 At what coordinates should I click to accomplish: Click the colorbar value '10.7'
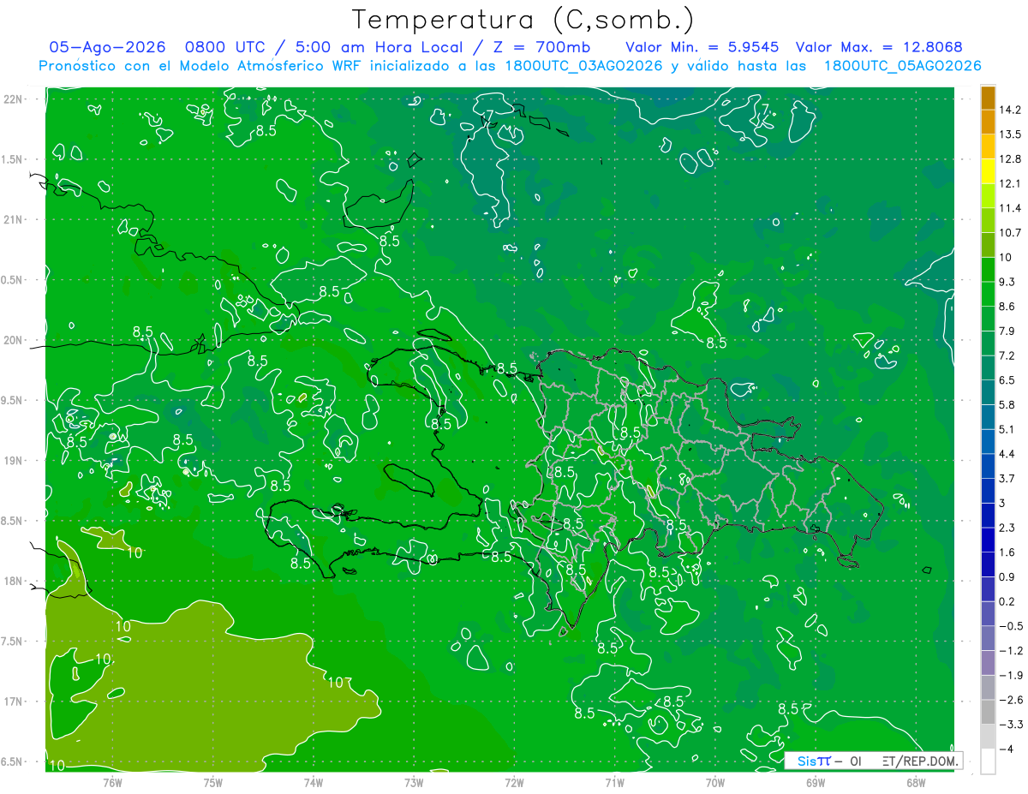1011,233
